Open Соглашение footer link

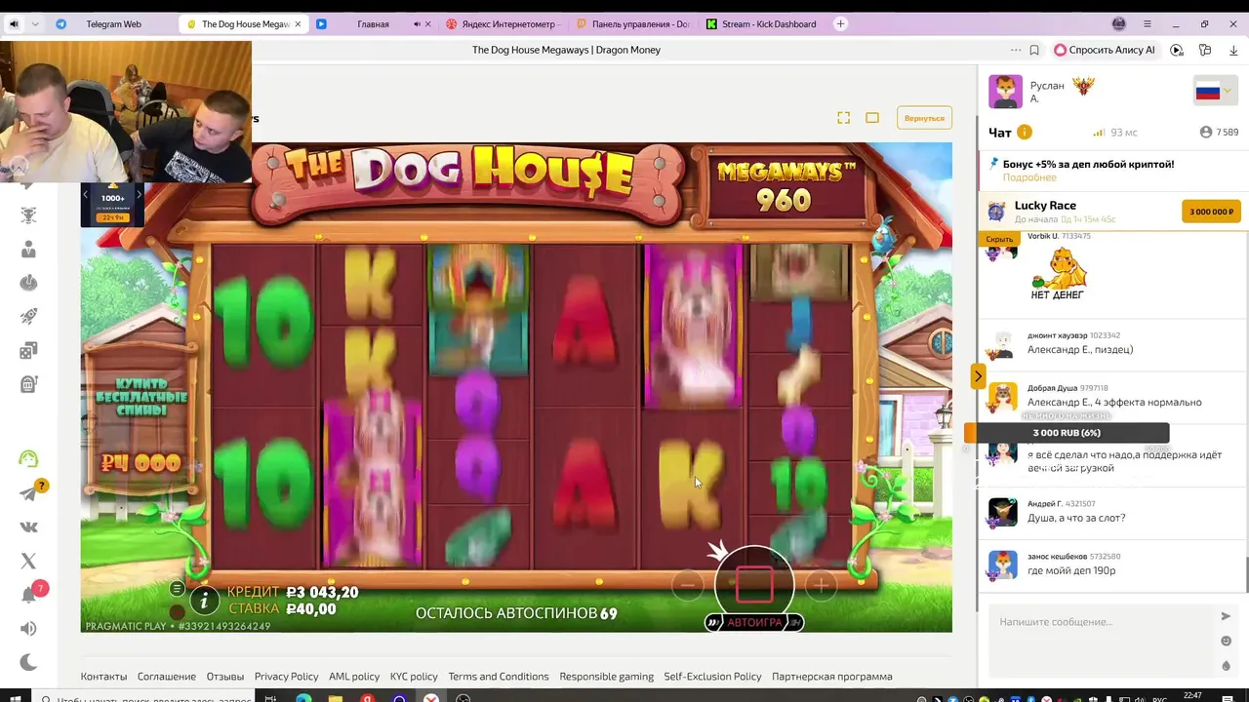click(167, 677)
